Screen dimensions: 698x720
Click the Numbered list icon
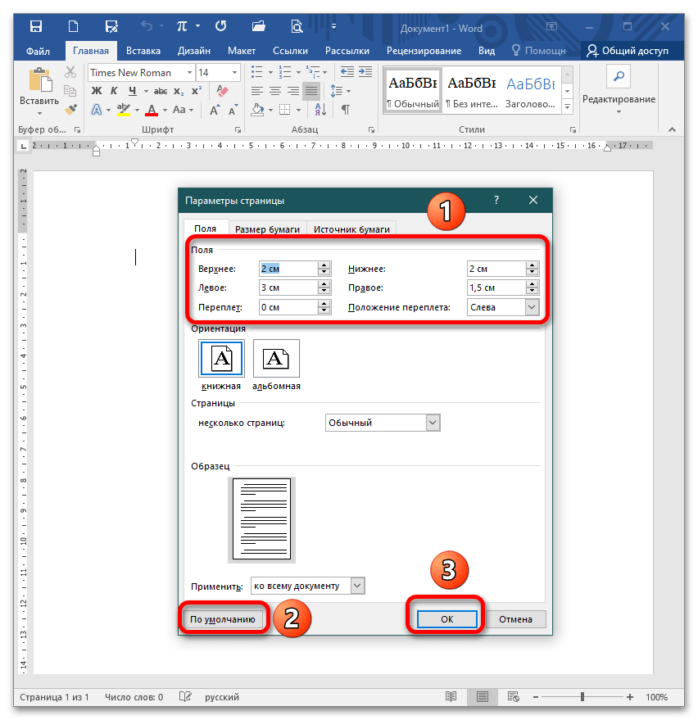coord(285,72)
